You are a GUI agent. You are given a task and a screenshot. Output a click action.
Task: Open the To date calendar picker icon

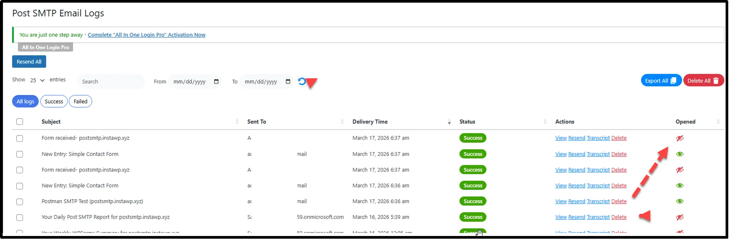tap(288, 82)
